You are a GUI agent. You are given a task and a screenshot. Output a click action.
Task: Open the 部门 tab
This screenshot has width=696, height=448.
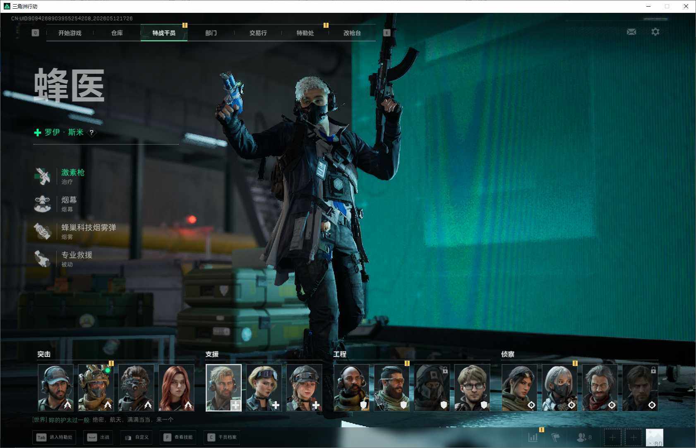click(x=211, y=33)
